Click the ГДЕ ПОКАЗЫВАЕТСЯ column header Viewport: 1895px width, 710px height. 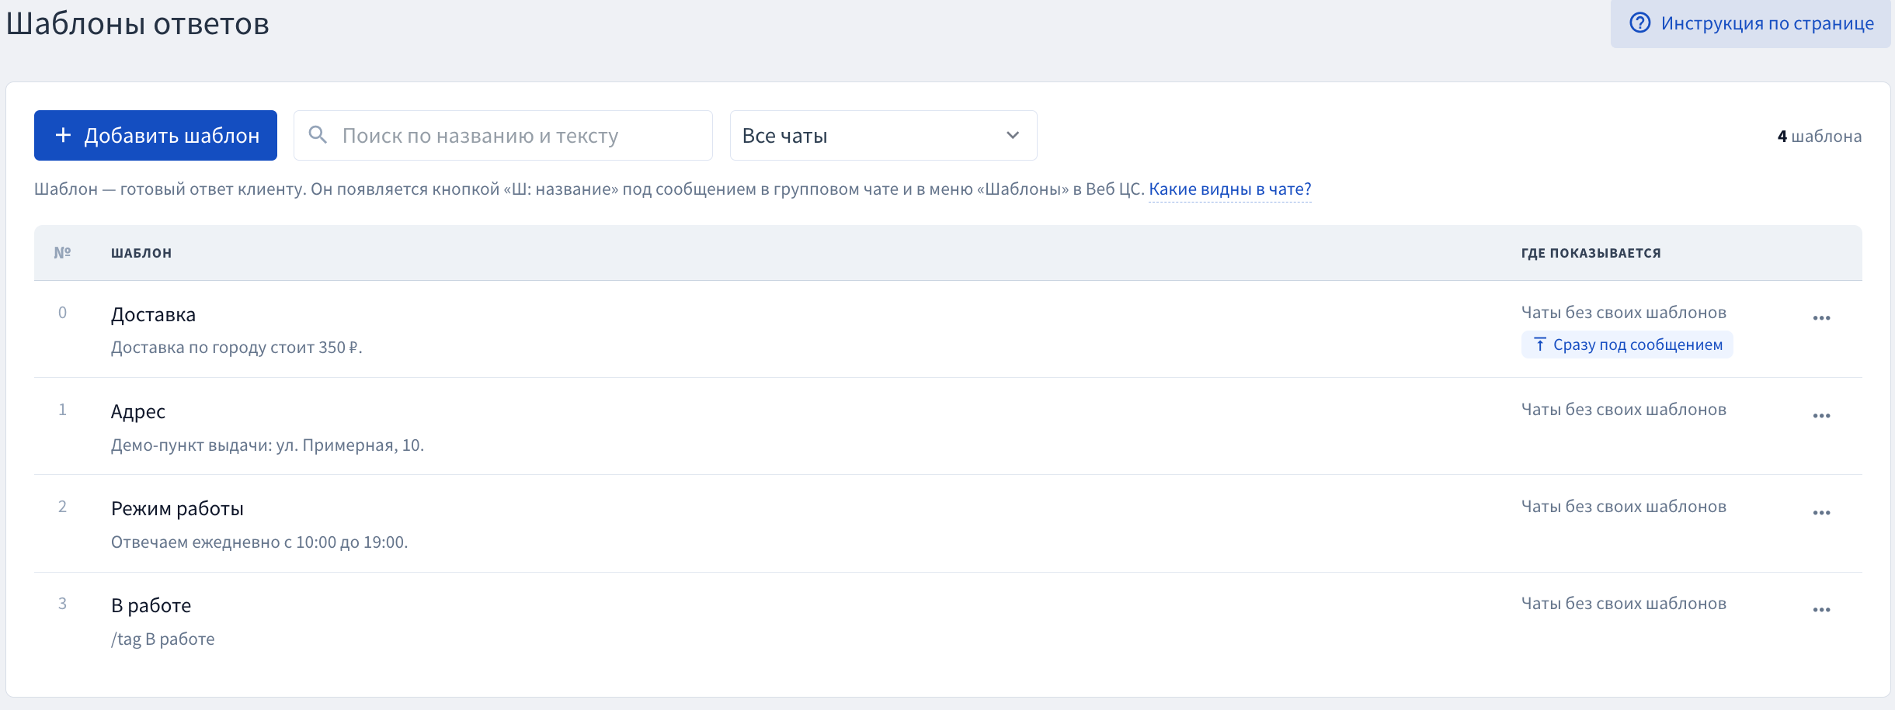pos(1591,253)
